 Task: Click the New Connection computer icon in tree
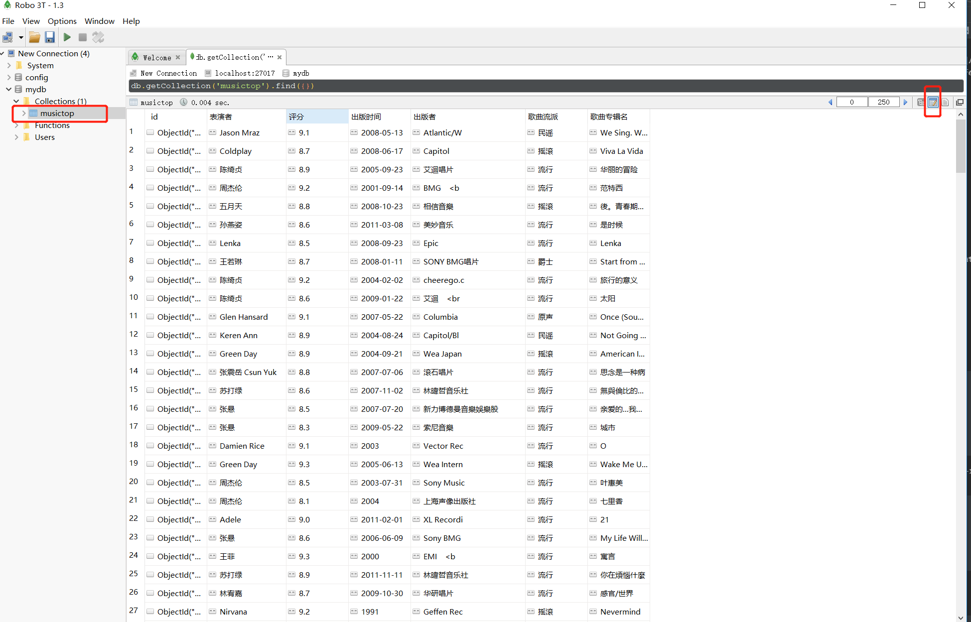click(x=11, y=53)
